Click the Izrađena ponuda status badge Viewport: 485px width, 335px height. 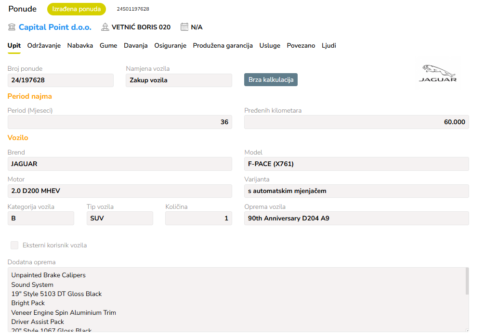click(x=76, y=9)
